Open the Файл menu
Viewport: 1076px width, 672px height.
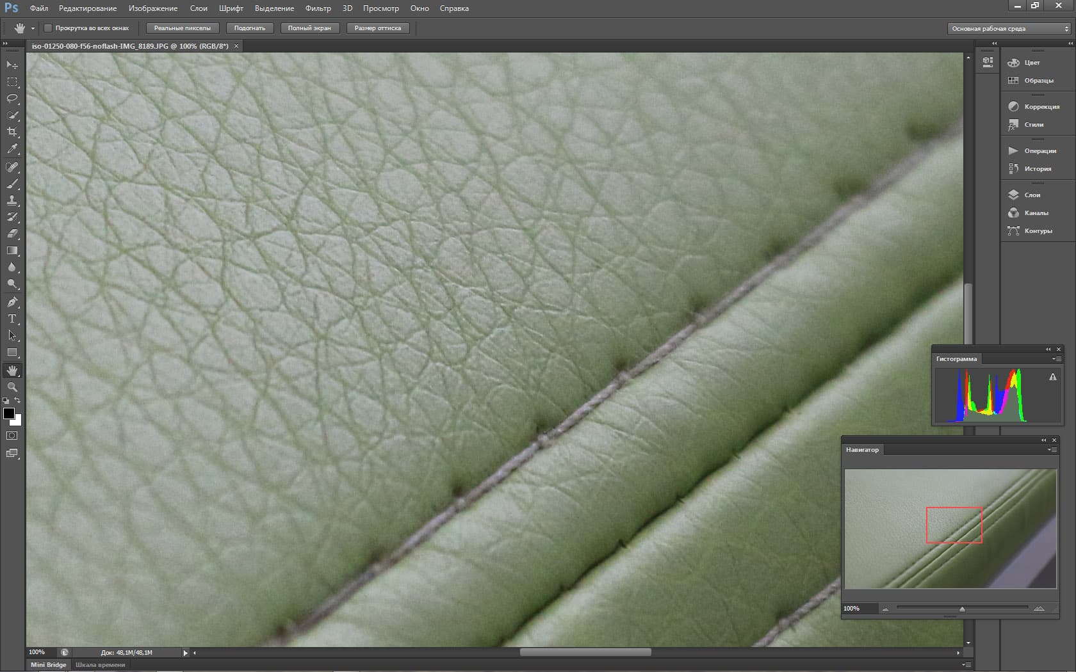39,8
